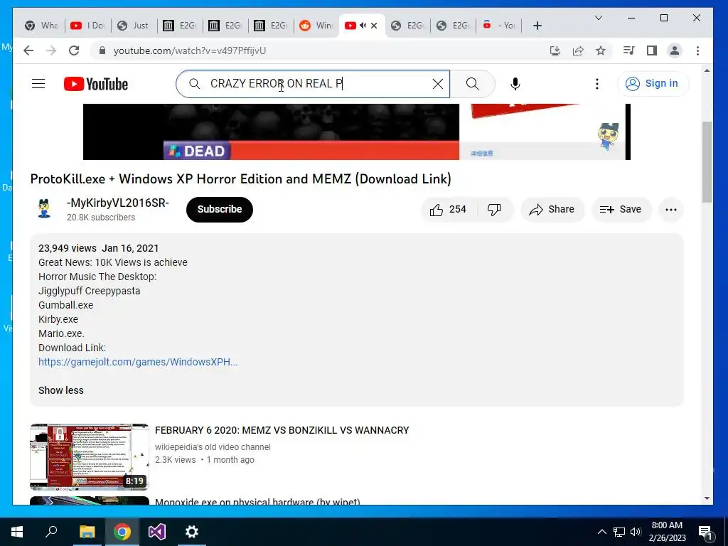Image resolution: width=728 pixels, height=546 pixels.
Task: Reload the YouTube page
Action: pos(74,50)
